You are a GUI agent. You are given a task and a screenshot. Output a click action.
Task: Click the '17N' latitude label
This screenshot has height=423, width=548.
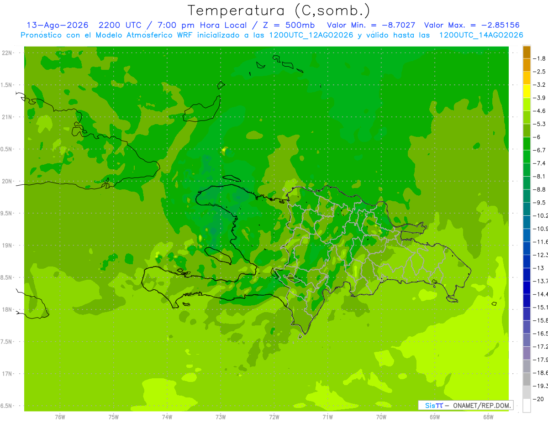click(8, 374)
